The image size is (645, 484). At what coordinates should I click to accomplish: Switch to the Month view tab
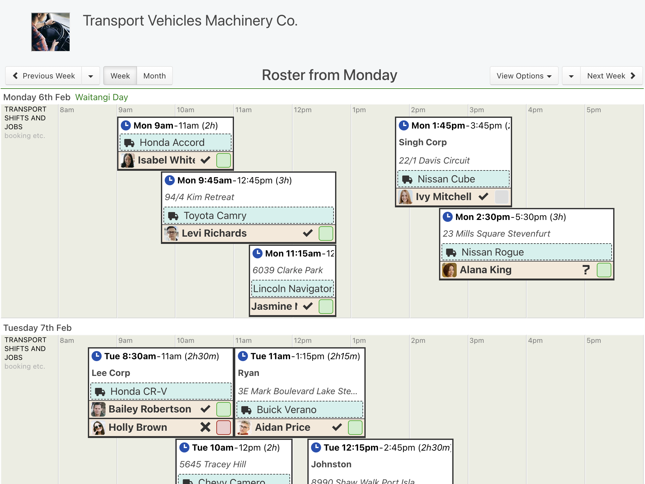pos(155,76)
